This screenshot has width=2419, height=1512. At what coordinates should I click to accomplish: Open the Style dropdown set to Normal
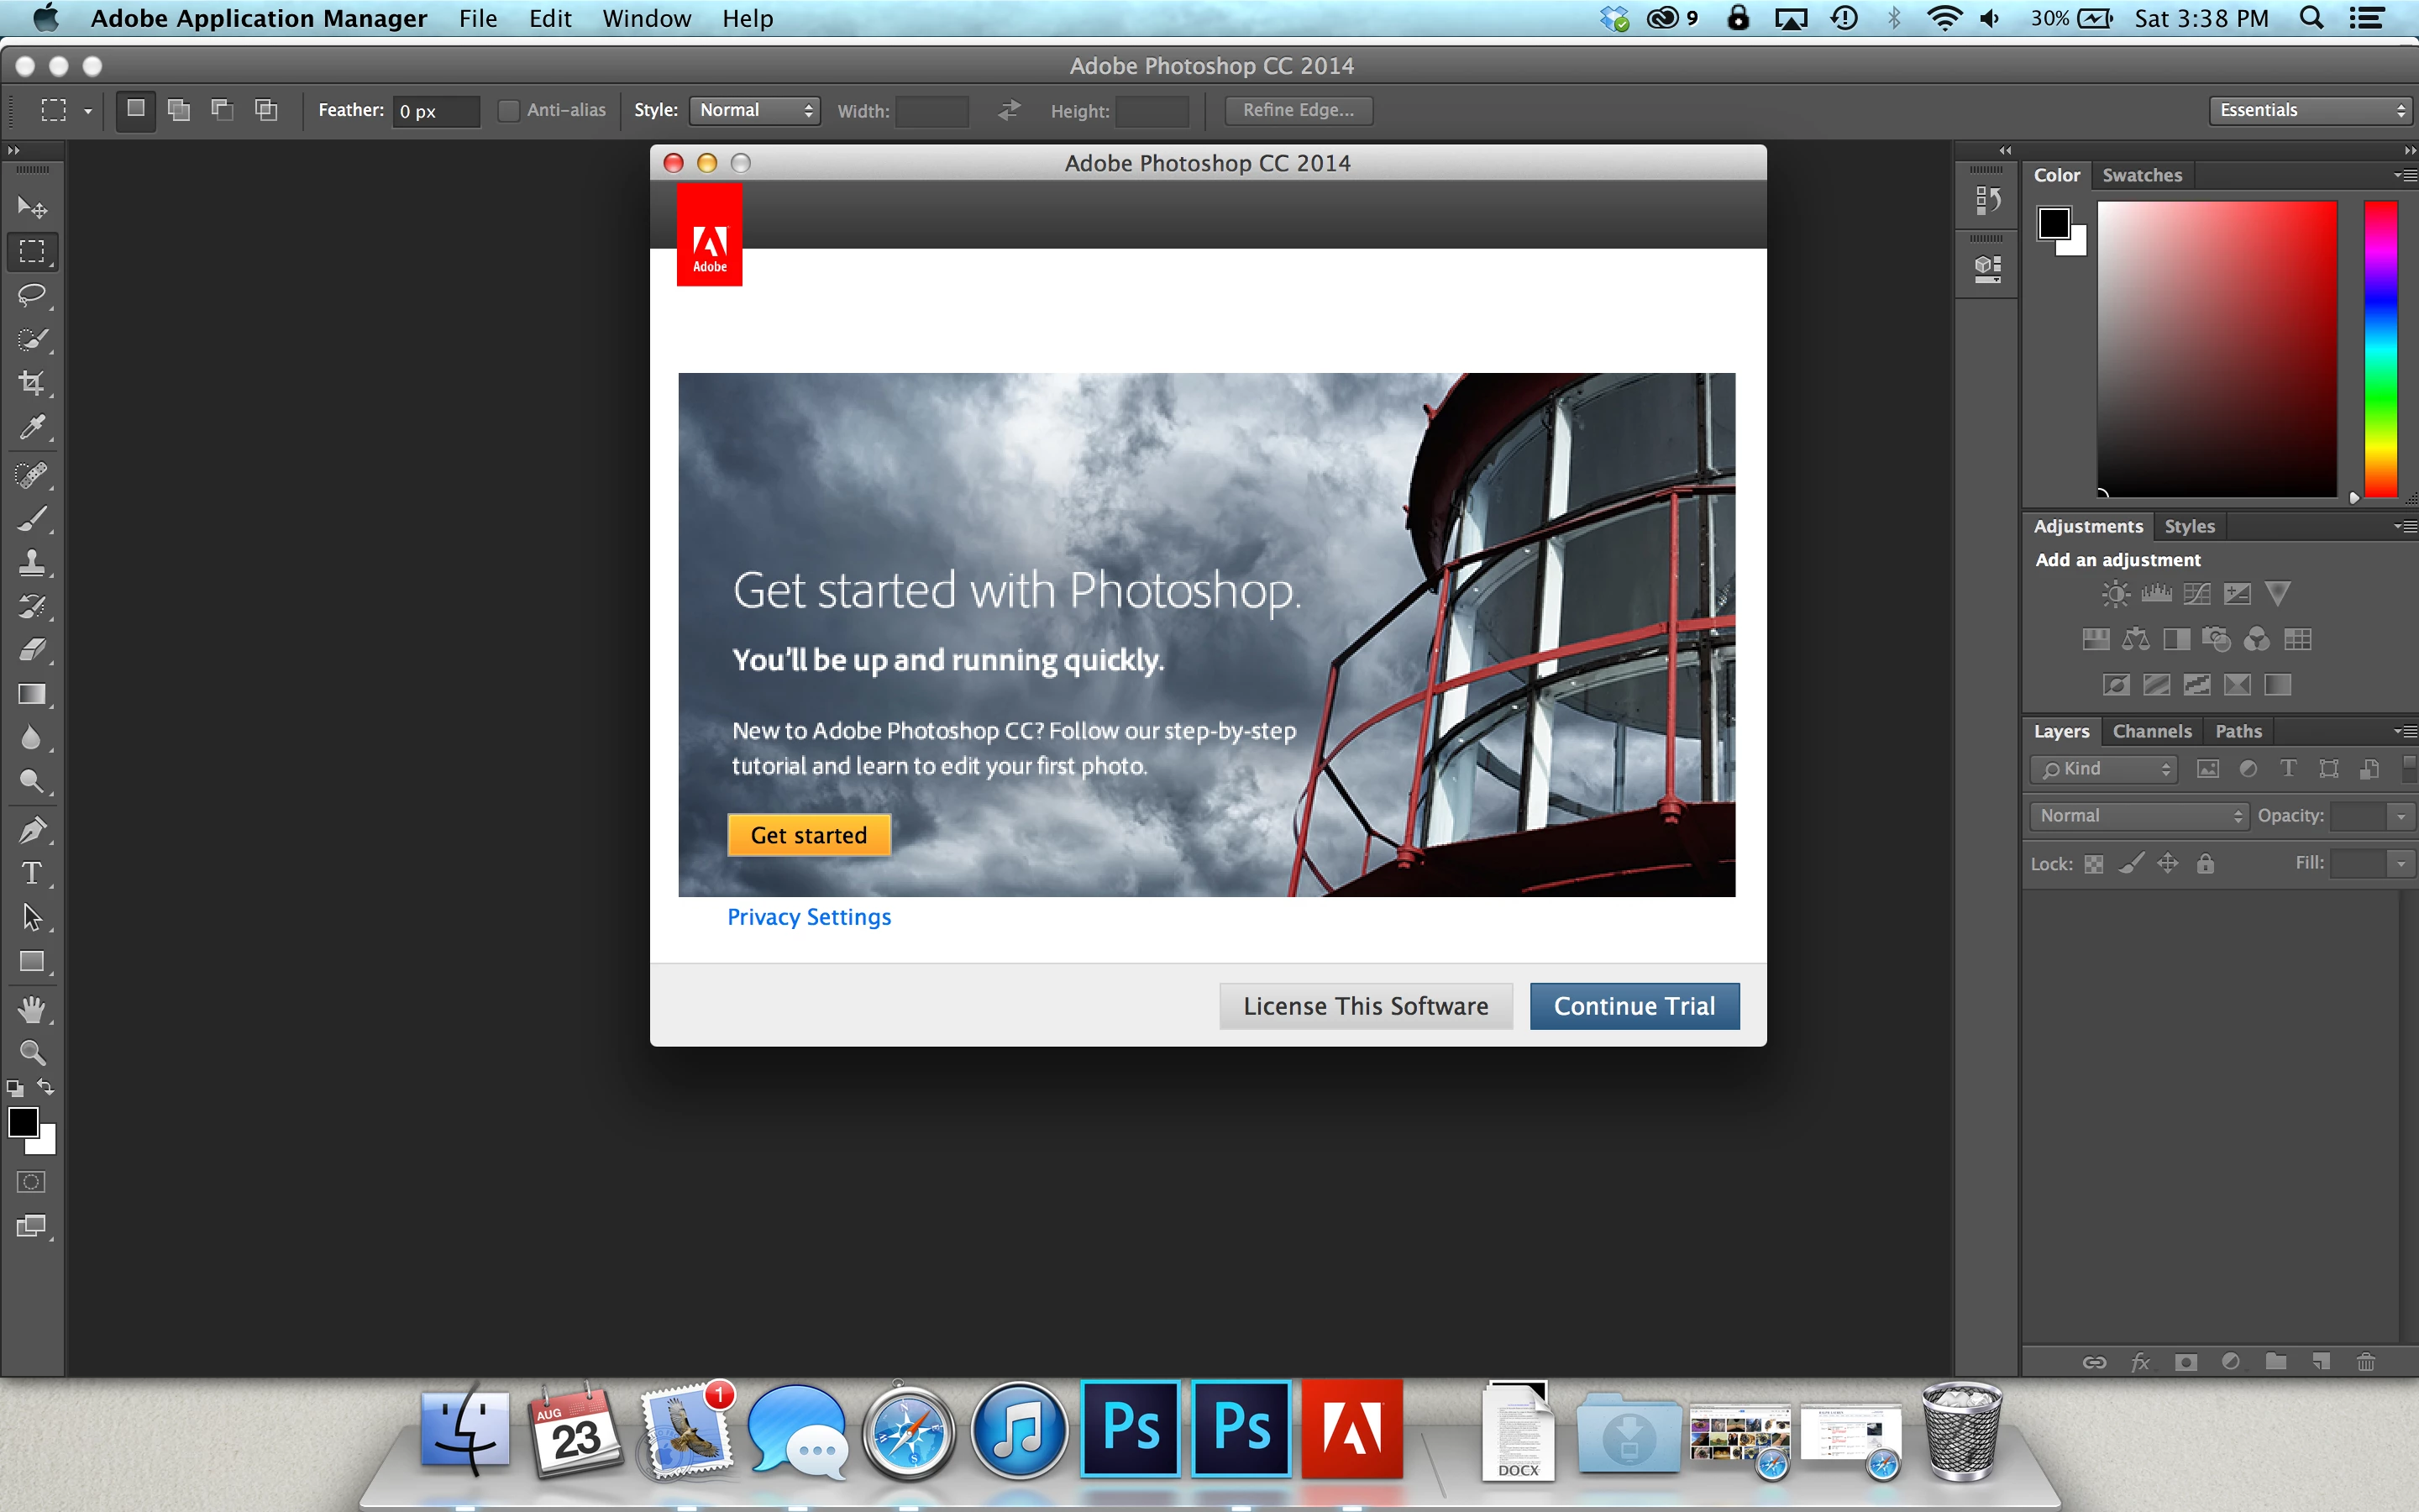pos(755,111)
